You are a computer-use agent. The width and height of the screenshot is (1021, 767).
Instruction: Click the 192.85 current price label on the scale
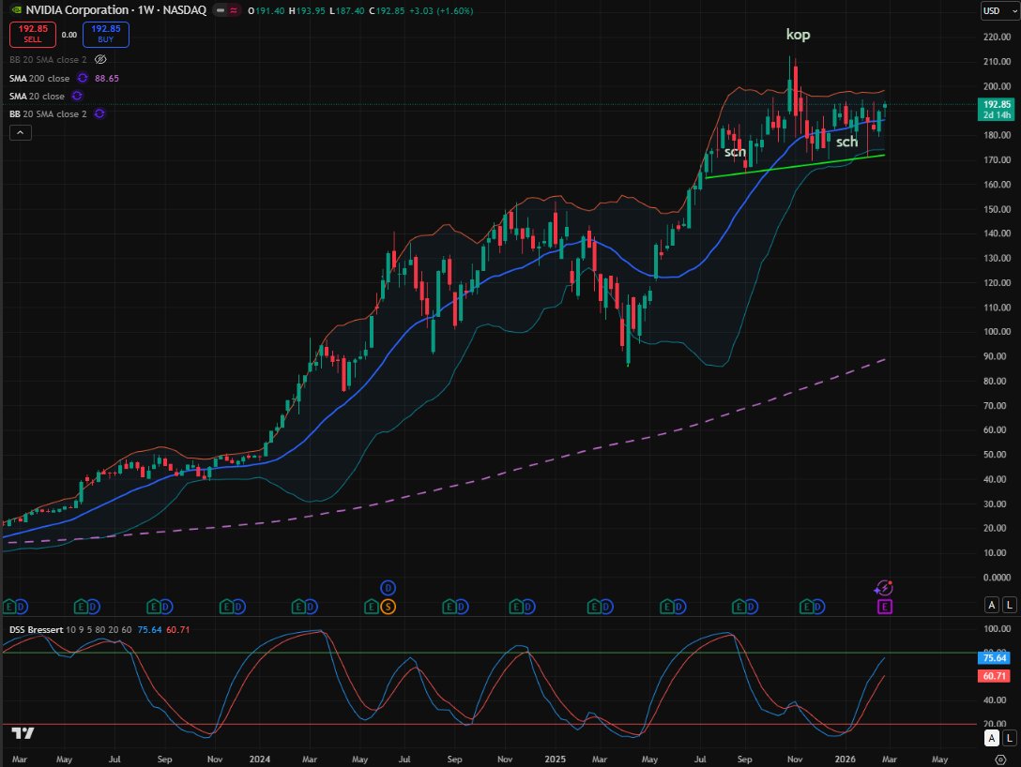(997, 110)
